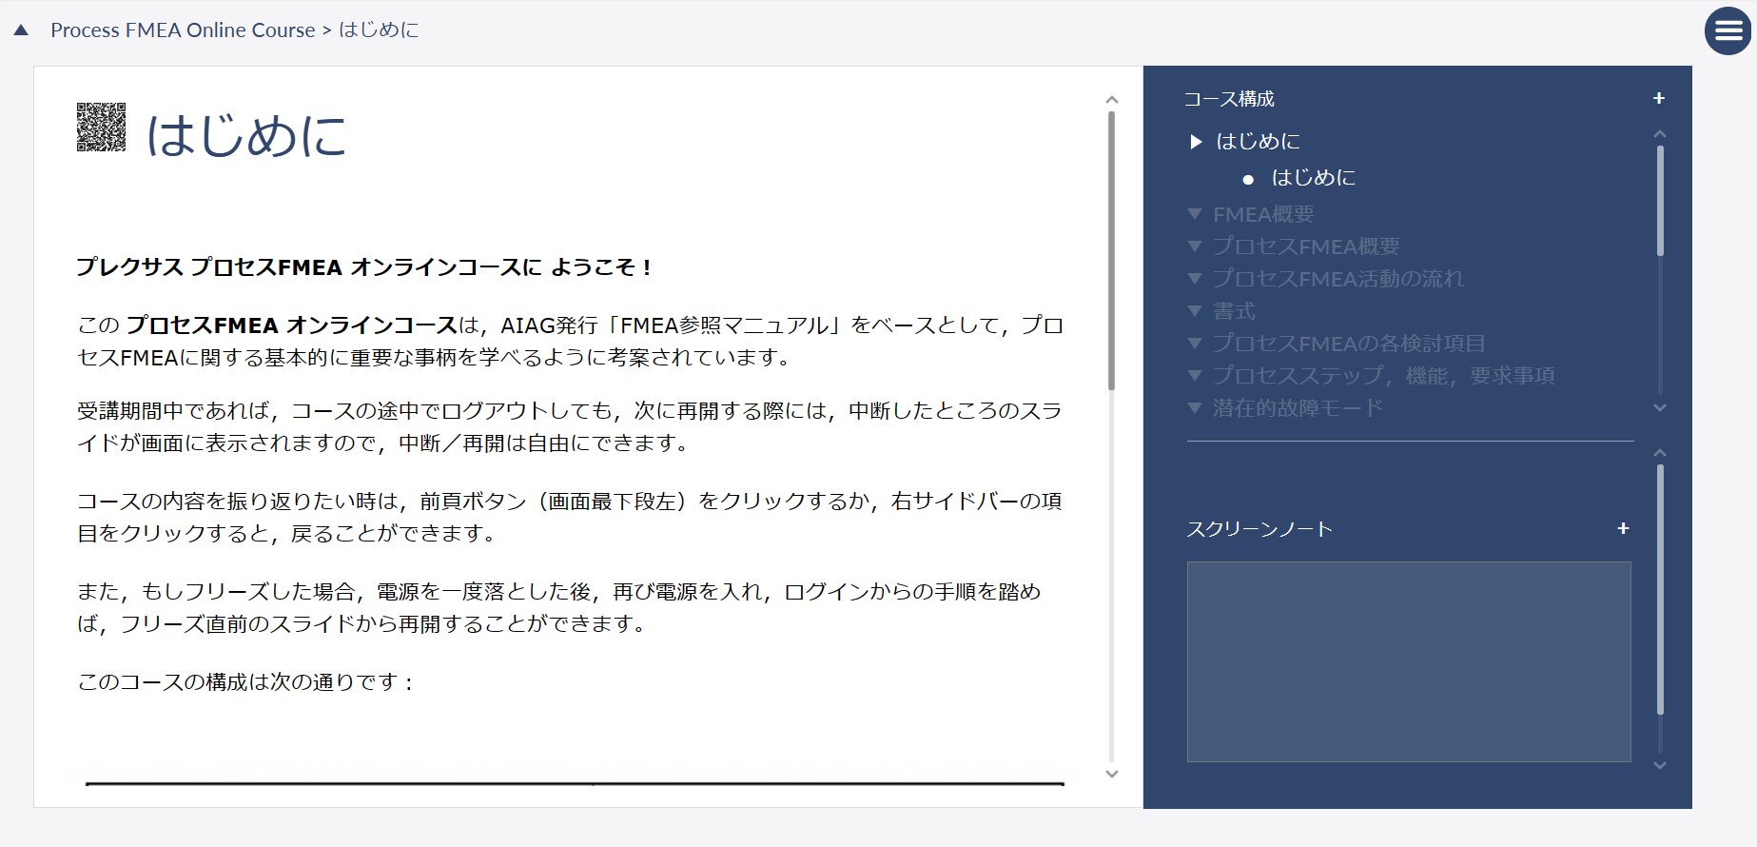Click inside the screen note text box
The height and width of the screenshot is (847, 1757).
click(x=1409, y=661)
